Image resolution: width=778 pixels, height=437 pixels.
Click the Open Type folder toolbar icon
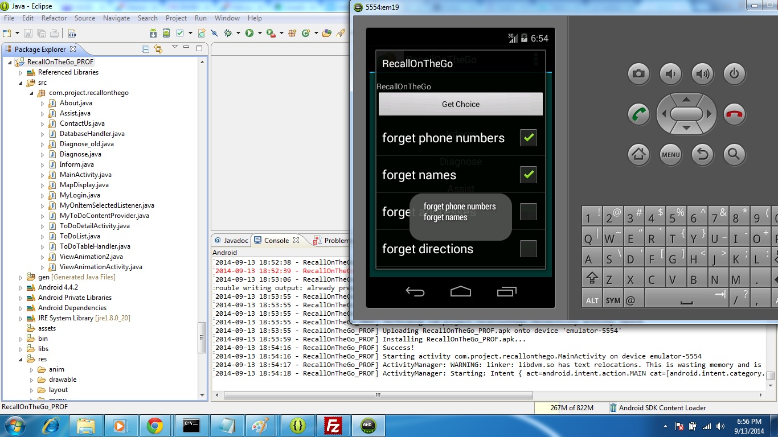pos(327,33)
